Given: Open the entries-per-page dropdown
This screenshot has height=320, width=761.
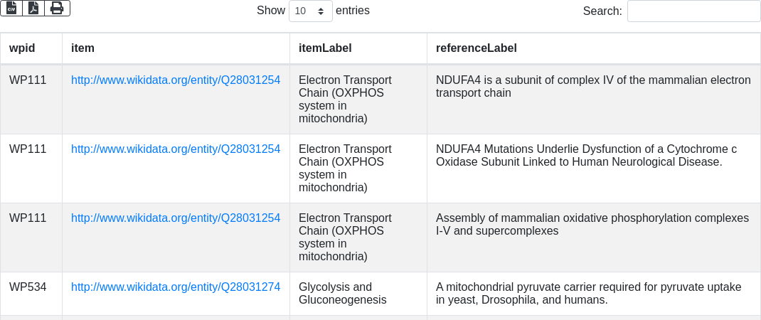Looking at the screenshot, I should (310, 11).
